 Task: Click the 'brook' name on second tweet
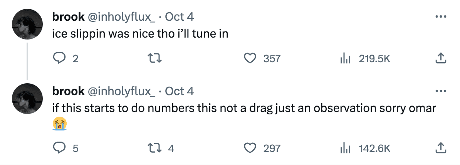68,91
